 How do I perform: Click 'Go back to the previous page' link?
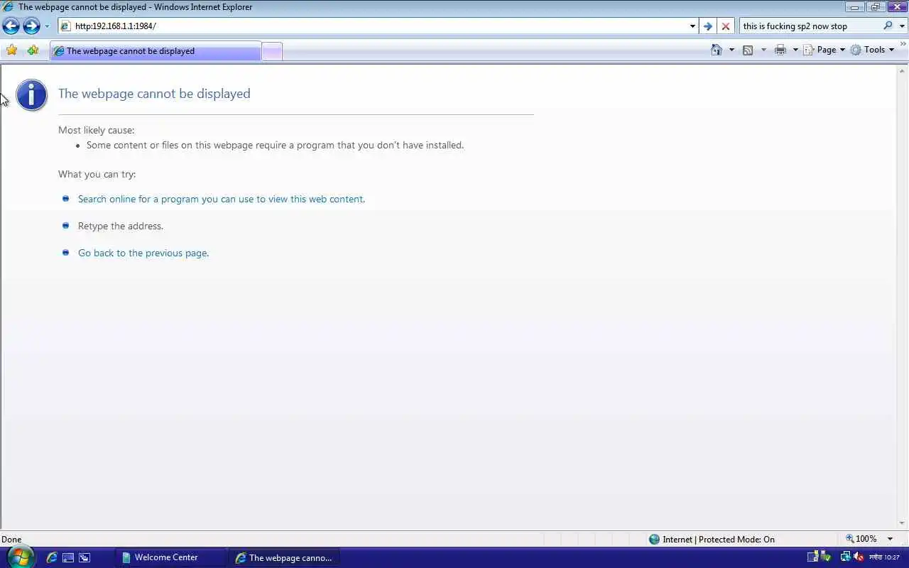[143, 253]
